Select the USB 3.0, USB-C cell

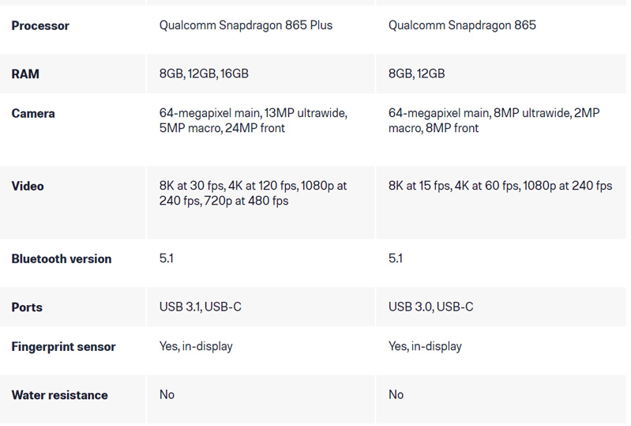pos(430,307)
